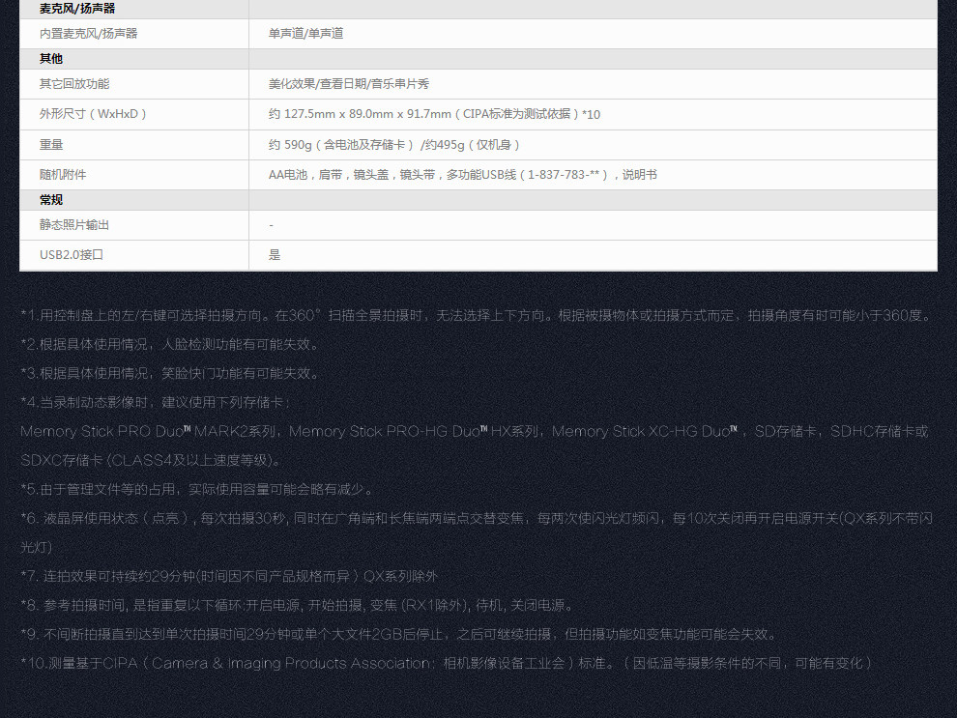Select the '外形尺寸（WxHxD）' label
Viewport: 957px width, 718px height.
click(93, 114)
